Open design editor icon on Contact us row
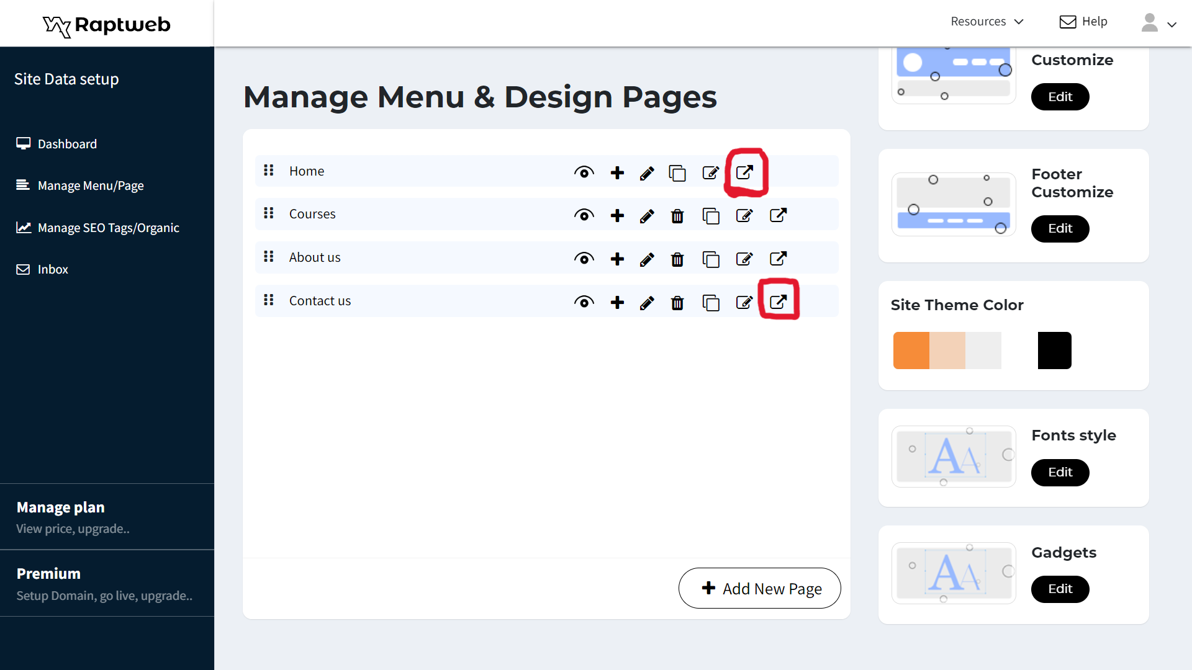Viewport: 1192px width, 670px height. (744, 302)
